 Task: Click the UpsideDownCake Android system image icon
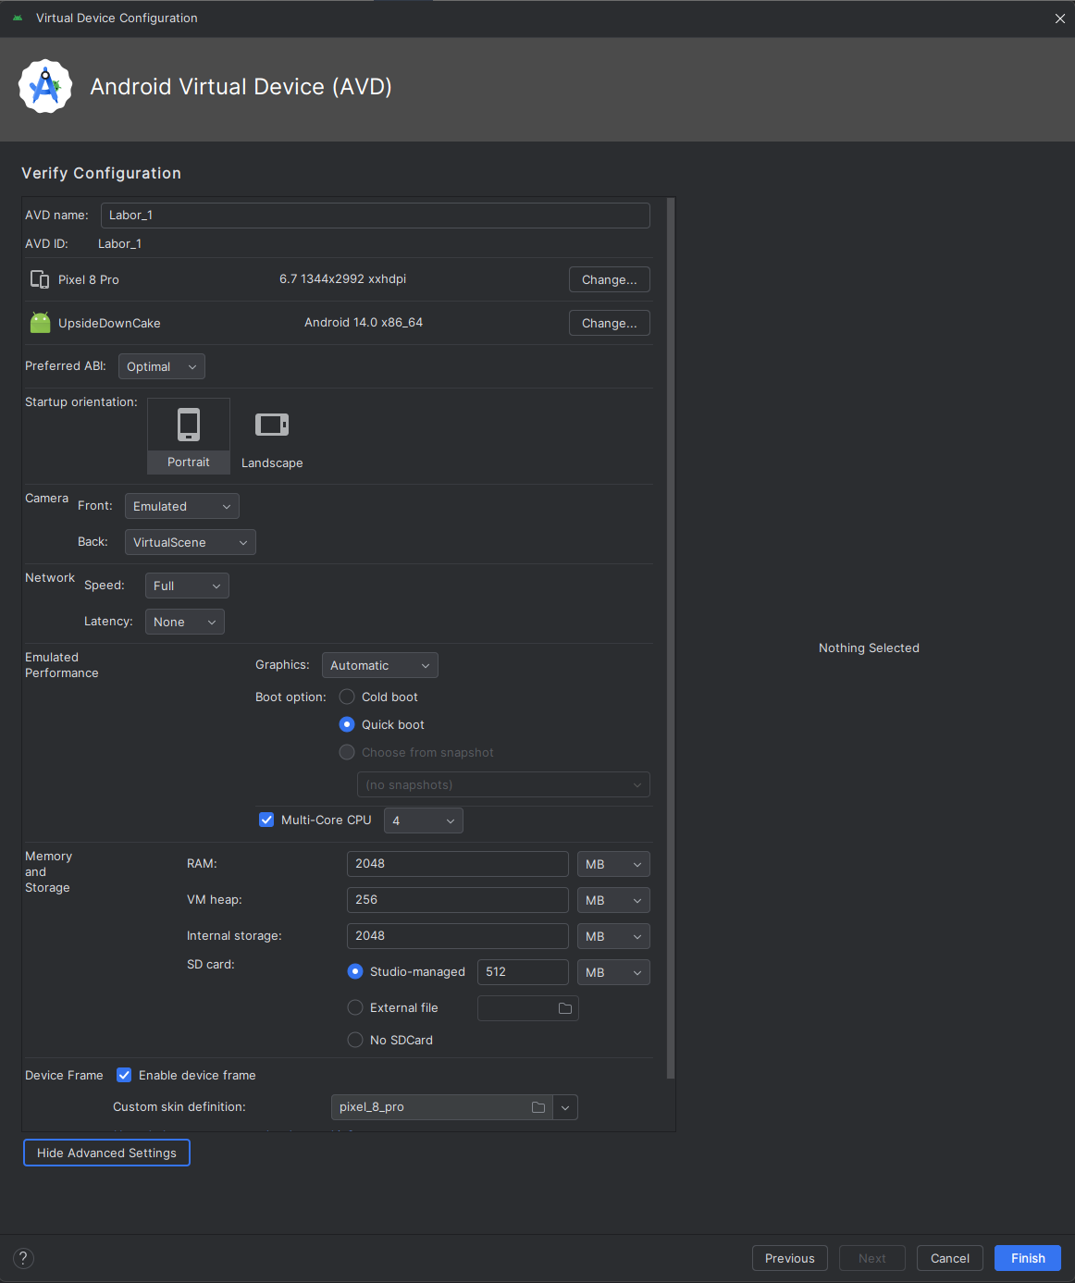pyautogui.click(x=41, y=323)
